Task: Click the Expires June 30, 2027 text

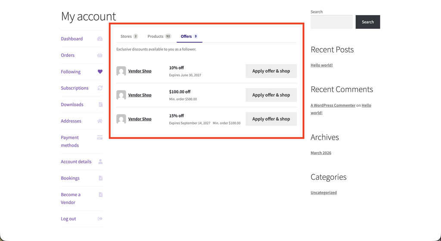Action: 185,75
